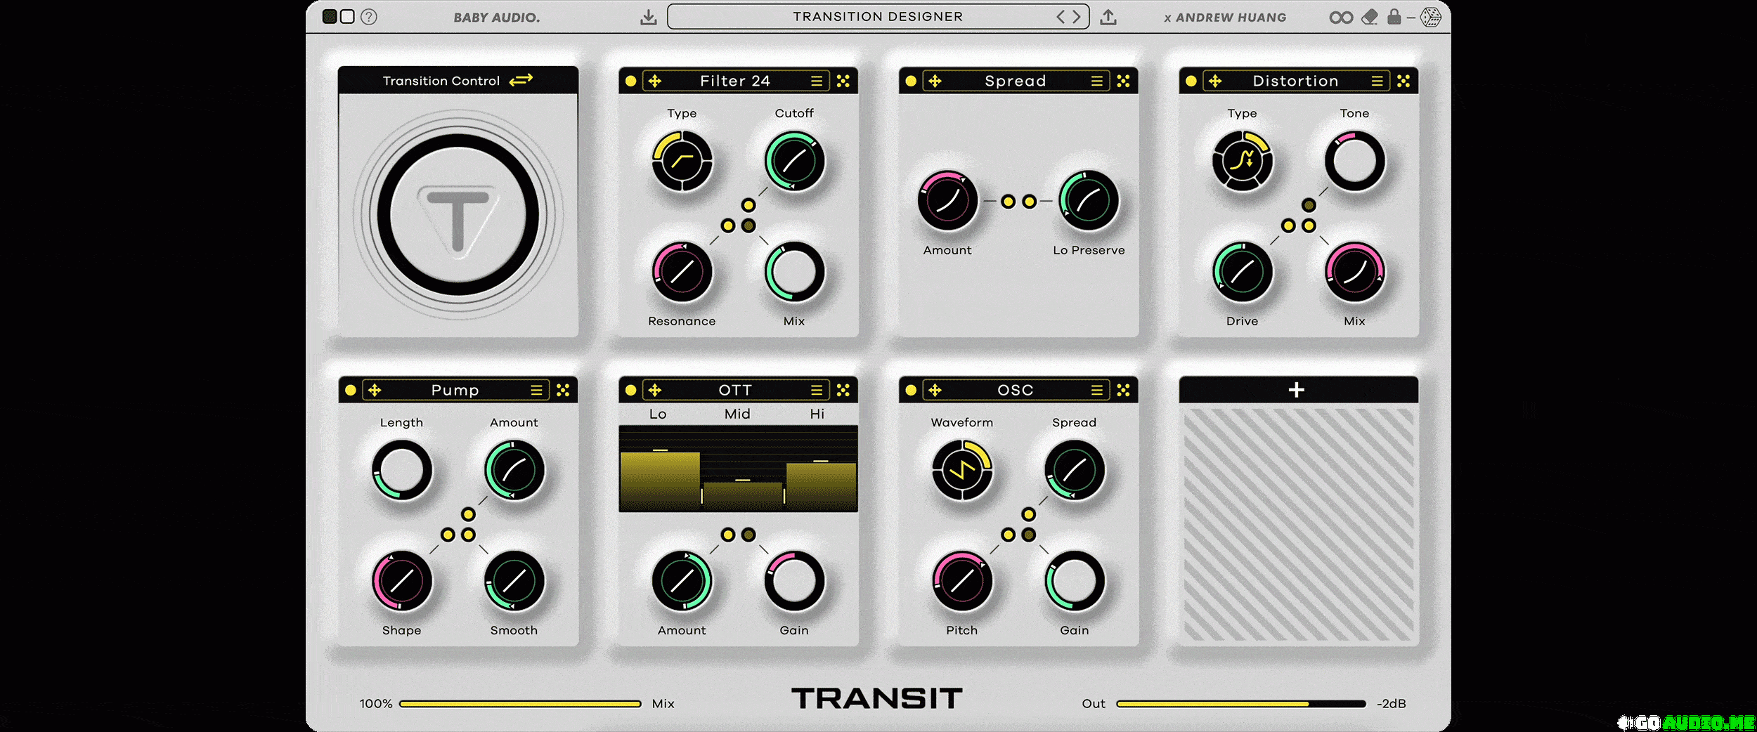
Task: Toggle Distortion Tone link dot
Action: [1309, 205]
